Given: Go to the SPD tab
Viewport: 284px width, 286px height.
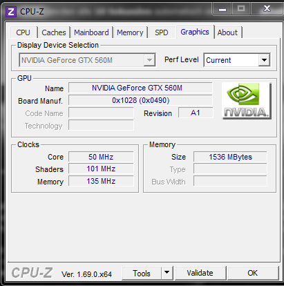Looking at the screenshot, I should (x=162, y=32).
